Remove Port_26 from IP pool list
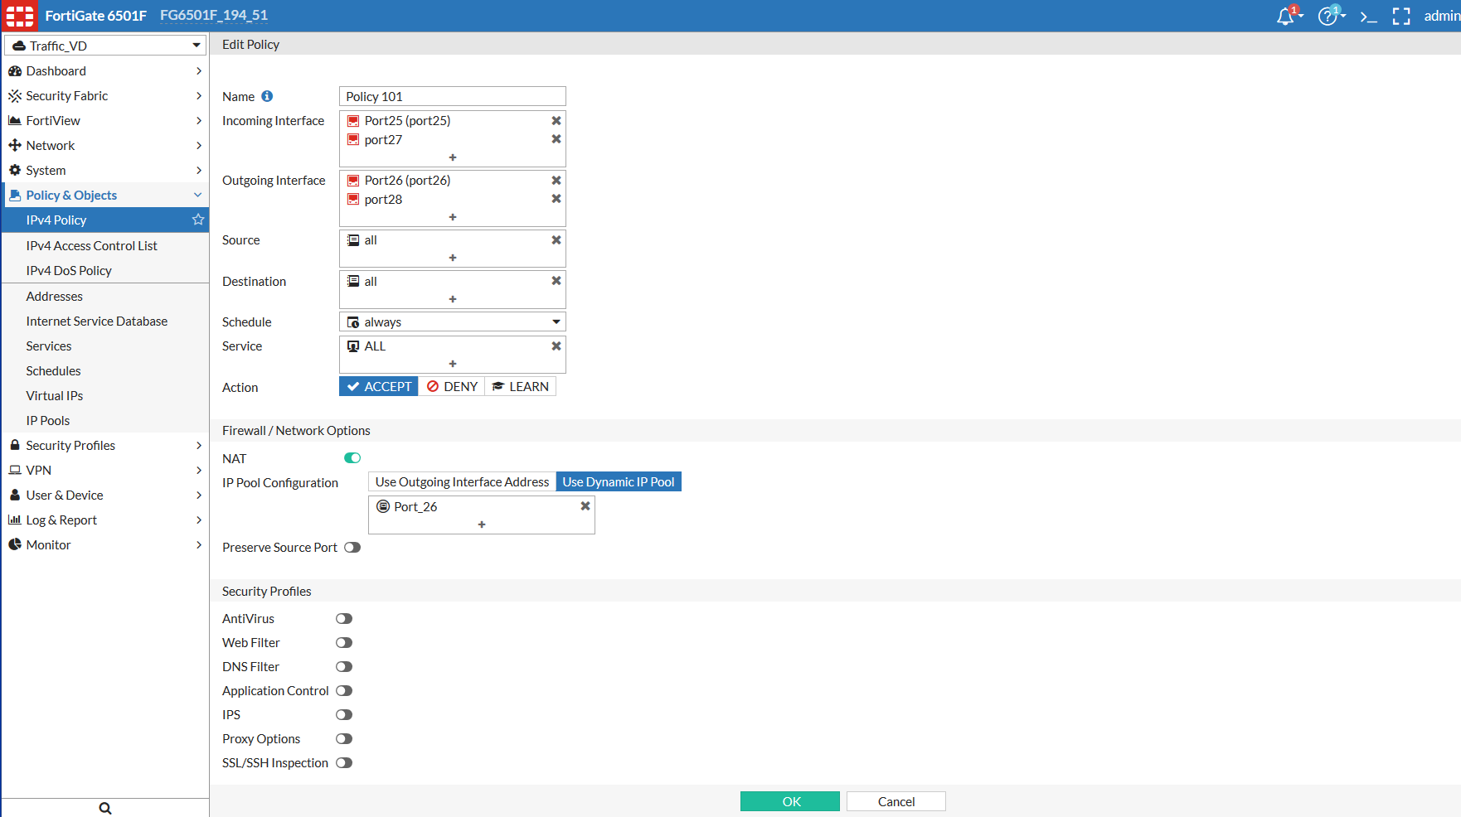The width and height of the screenshot is (1461, 817). 585,506
